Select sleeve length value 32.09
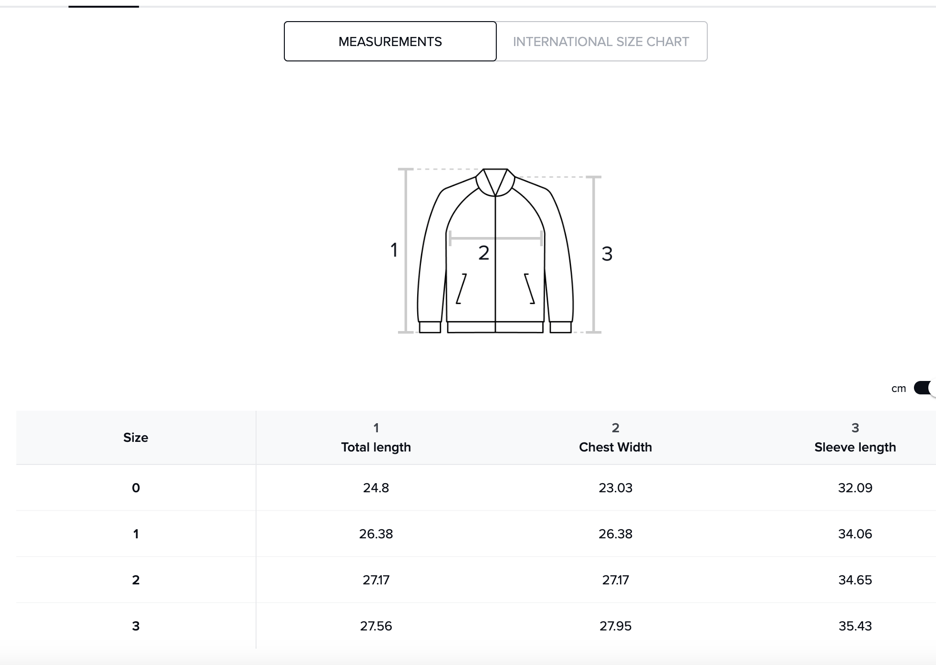This screenshot has width=936, height=665. pos(855,488)
